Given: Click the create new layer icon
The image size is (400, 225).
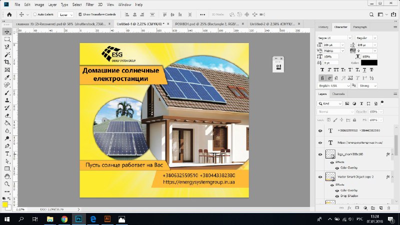Looking at the screenshot, I should pos(381,208).
